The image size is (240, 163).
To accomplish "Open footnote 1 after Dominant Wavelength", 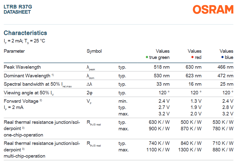I will [x=53, y=75].
